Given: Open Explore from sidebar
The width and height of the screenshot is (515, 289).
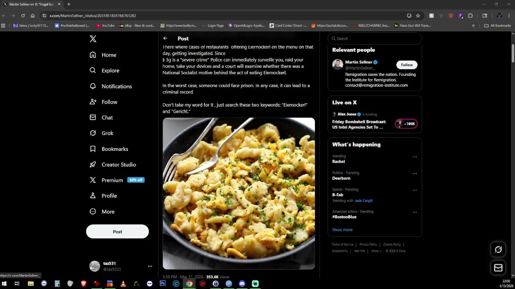Looking at the screenshot, I should tap(105, 71).
